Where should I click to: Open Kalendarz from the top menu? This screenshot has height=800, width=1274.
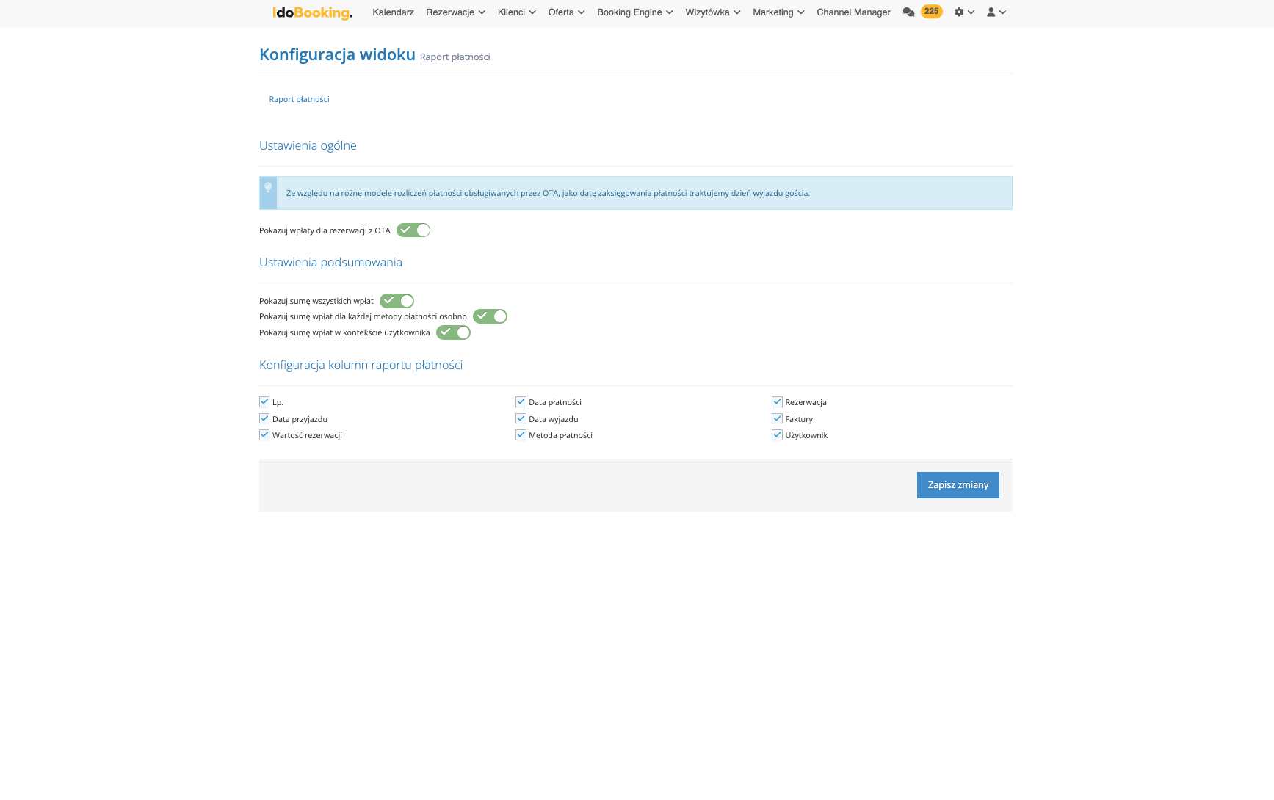click(393, 12)
